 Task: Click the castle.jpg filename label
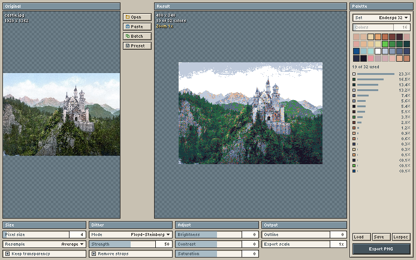click(14, 16)
